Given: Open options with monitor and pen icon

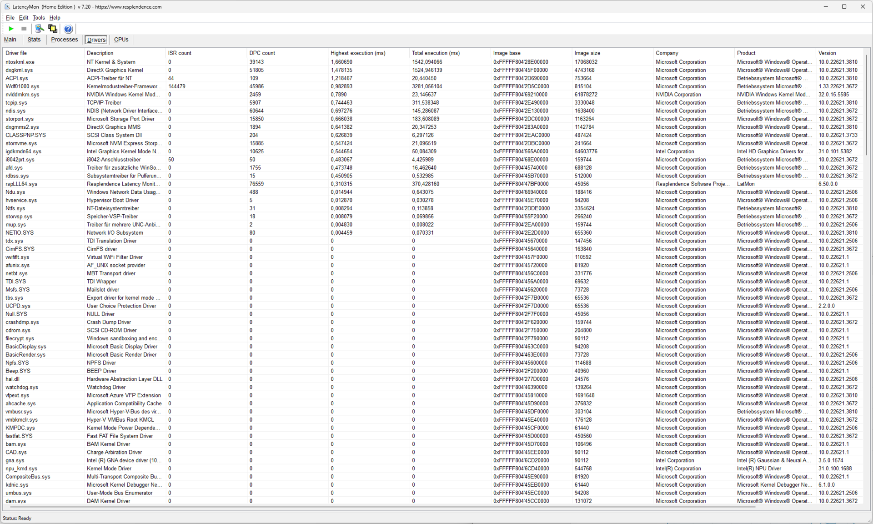Looking at the screenshot, I should (40, 29).
